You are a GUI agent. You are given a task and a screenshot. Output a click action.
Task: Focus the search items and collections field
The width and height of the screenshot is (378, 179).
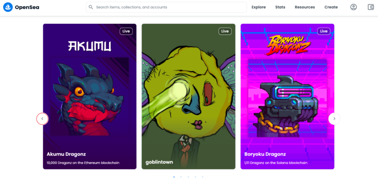(x=166, y=7)
